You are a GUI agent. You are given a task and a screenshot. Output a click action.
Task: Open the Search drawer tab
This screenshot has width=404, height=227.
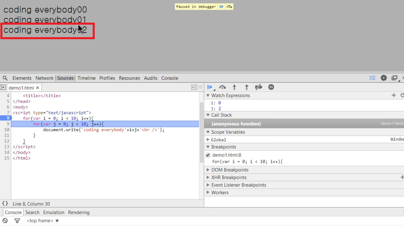tap(32, 212)
